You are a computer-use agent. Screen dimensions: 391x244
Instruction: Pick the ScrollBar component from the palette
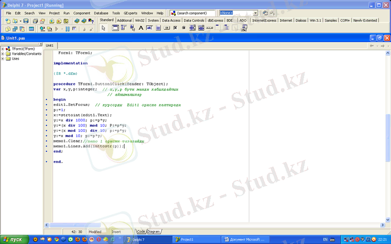point(210,28)
